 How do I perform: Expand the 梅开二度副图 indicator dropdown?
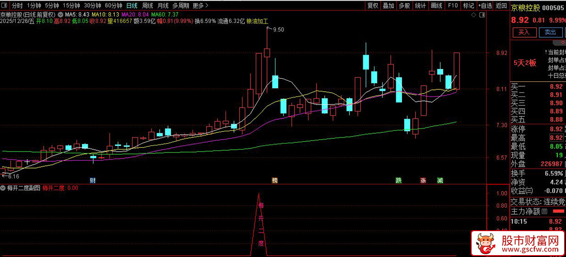click(x=4, y=188)
